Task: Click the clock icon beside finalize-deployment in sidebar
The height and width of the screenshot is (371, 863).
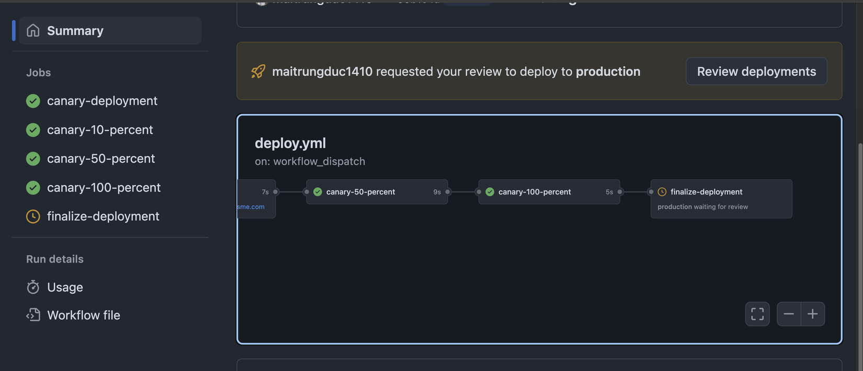Action: [x=33, y=216]
